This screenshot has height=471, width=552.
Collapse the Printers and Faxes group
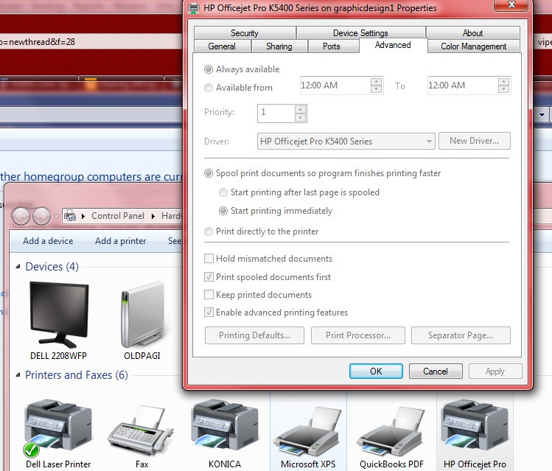[x=18, y=375]
